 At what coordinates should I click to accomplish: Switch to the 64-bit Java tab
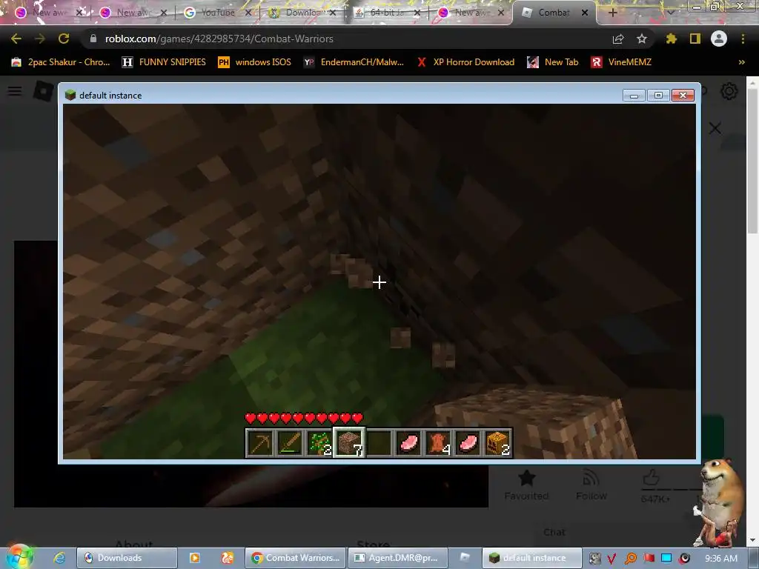pos(386,13)
